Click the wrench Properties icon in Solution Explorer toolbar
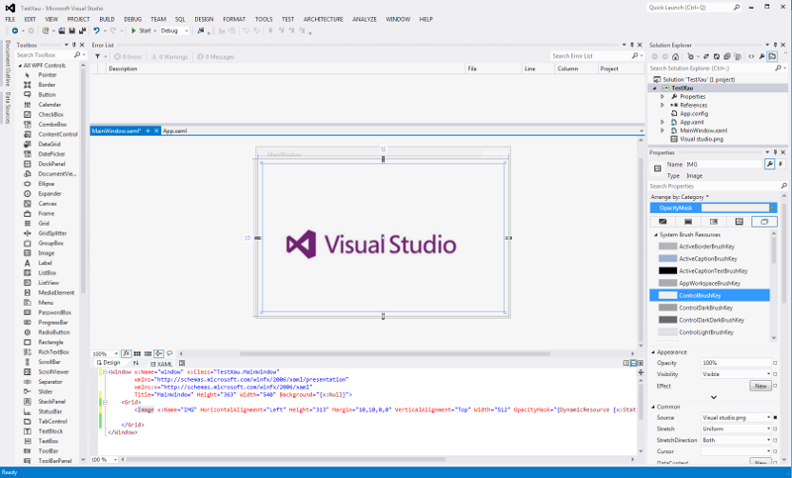Viewport: 792px width, 478px height. (x=761, y=56)
